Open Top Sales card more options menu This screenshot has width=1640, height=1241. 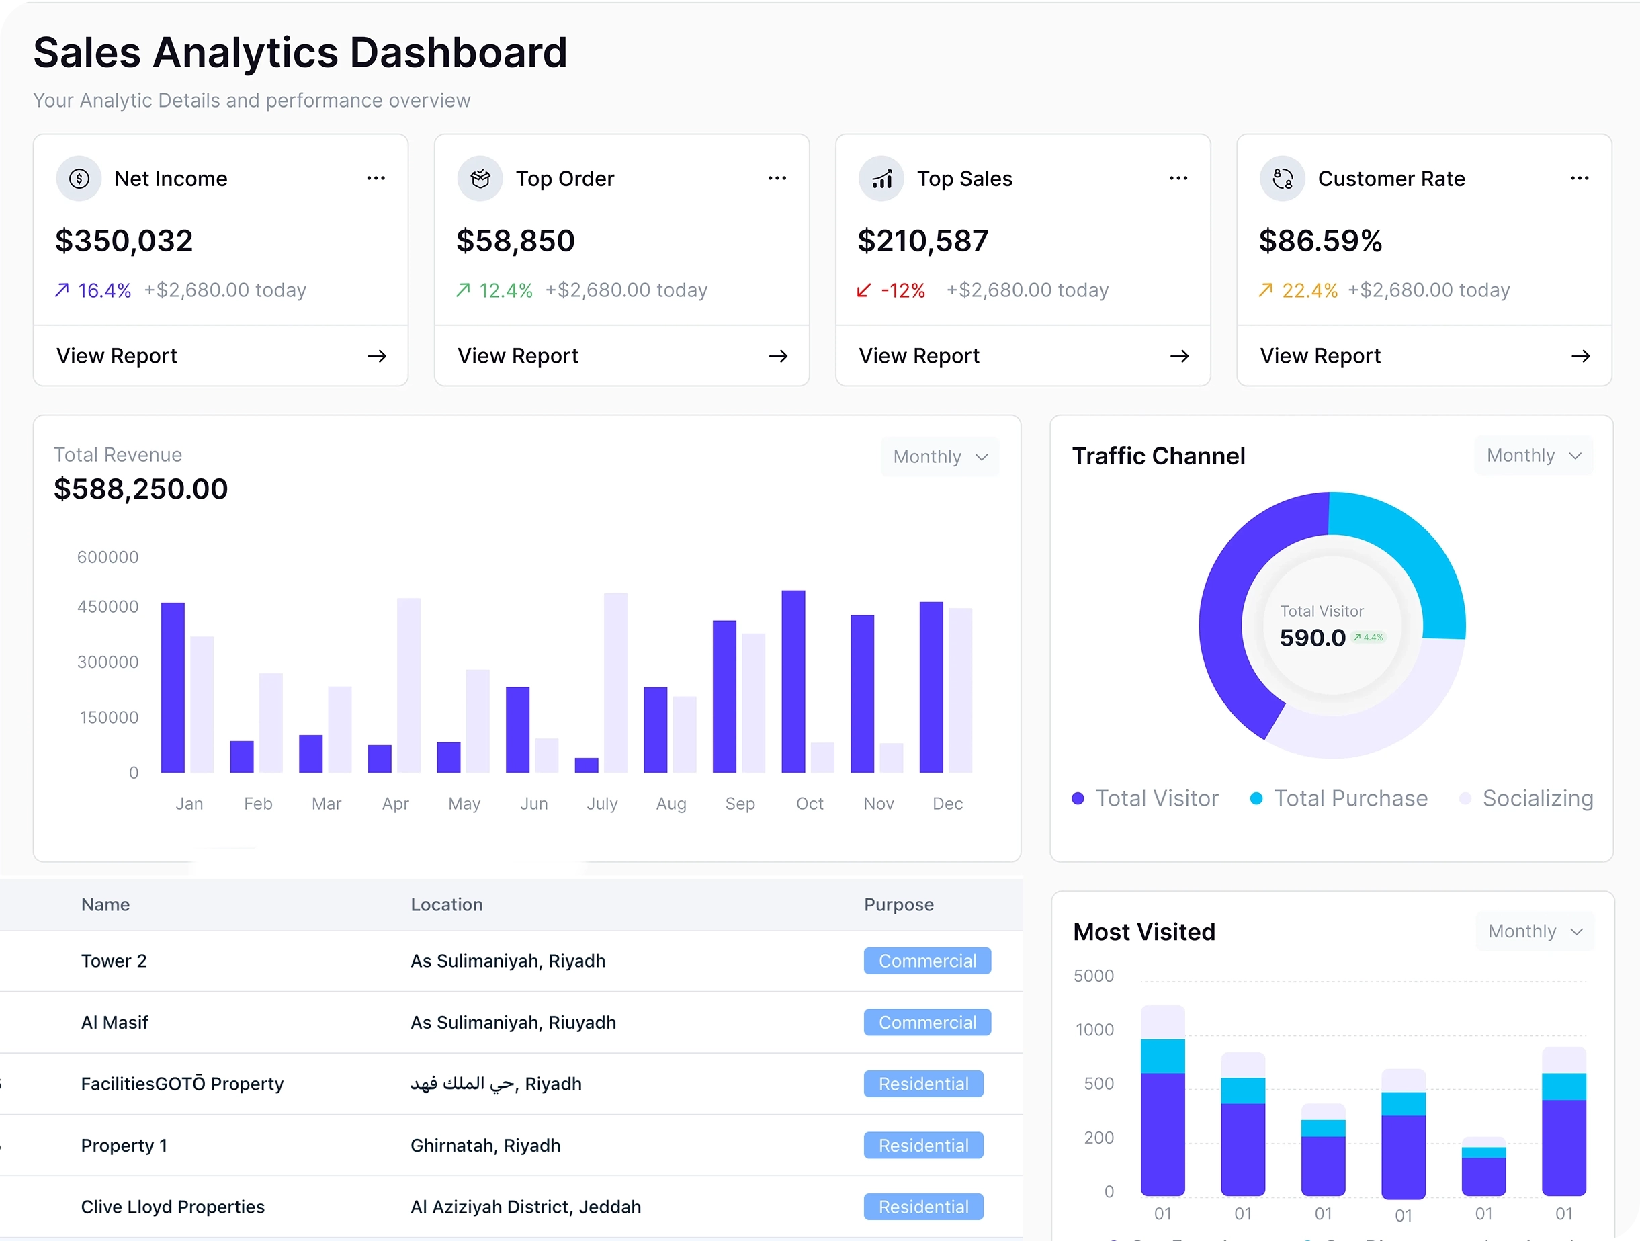pos(1178,179)
